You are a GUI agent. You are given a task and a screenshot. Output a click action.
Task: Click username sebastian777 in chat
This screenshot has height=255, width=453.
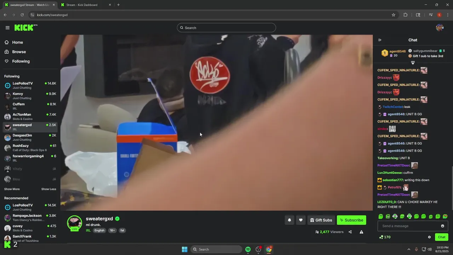pos(392,180)
